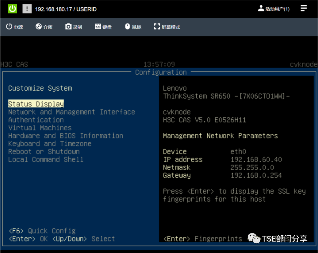Click the Device value eth0

238,152
